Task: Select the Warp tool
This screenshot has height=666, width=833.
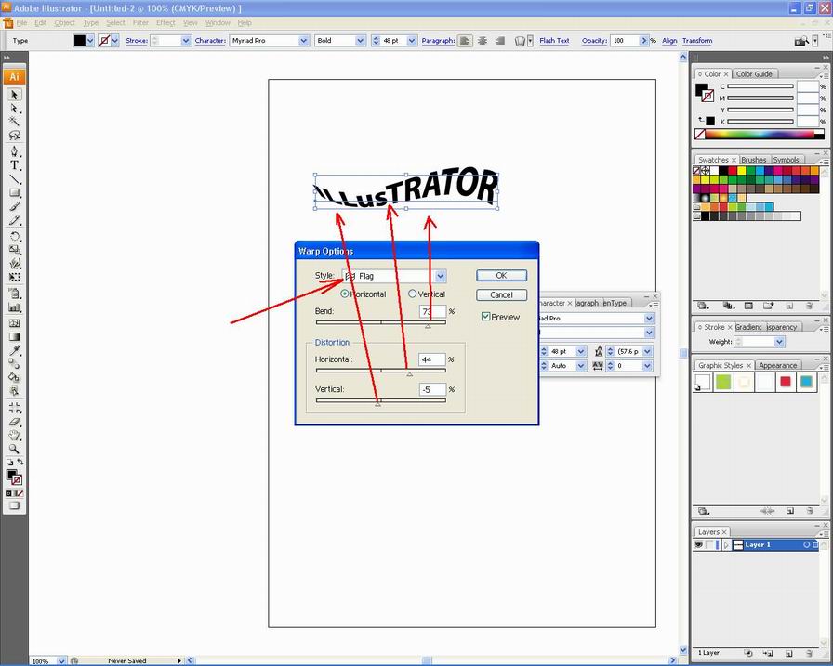Action: pos(14,263)
